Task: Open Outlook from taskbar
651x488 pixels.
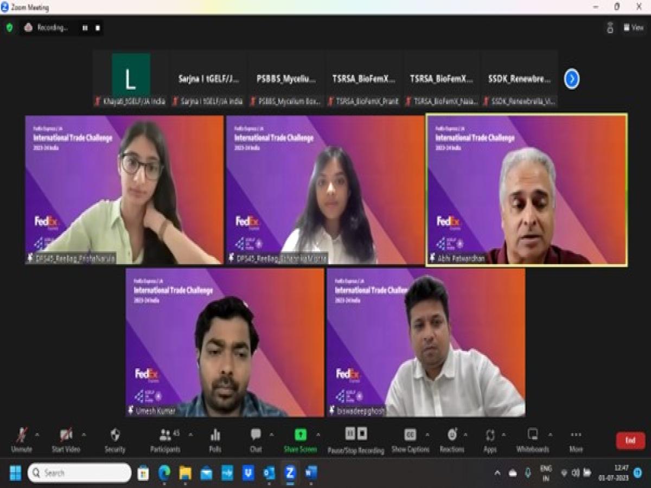Action: coord(269,473)
